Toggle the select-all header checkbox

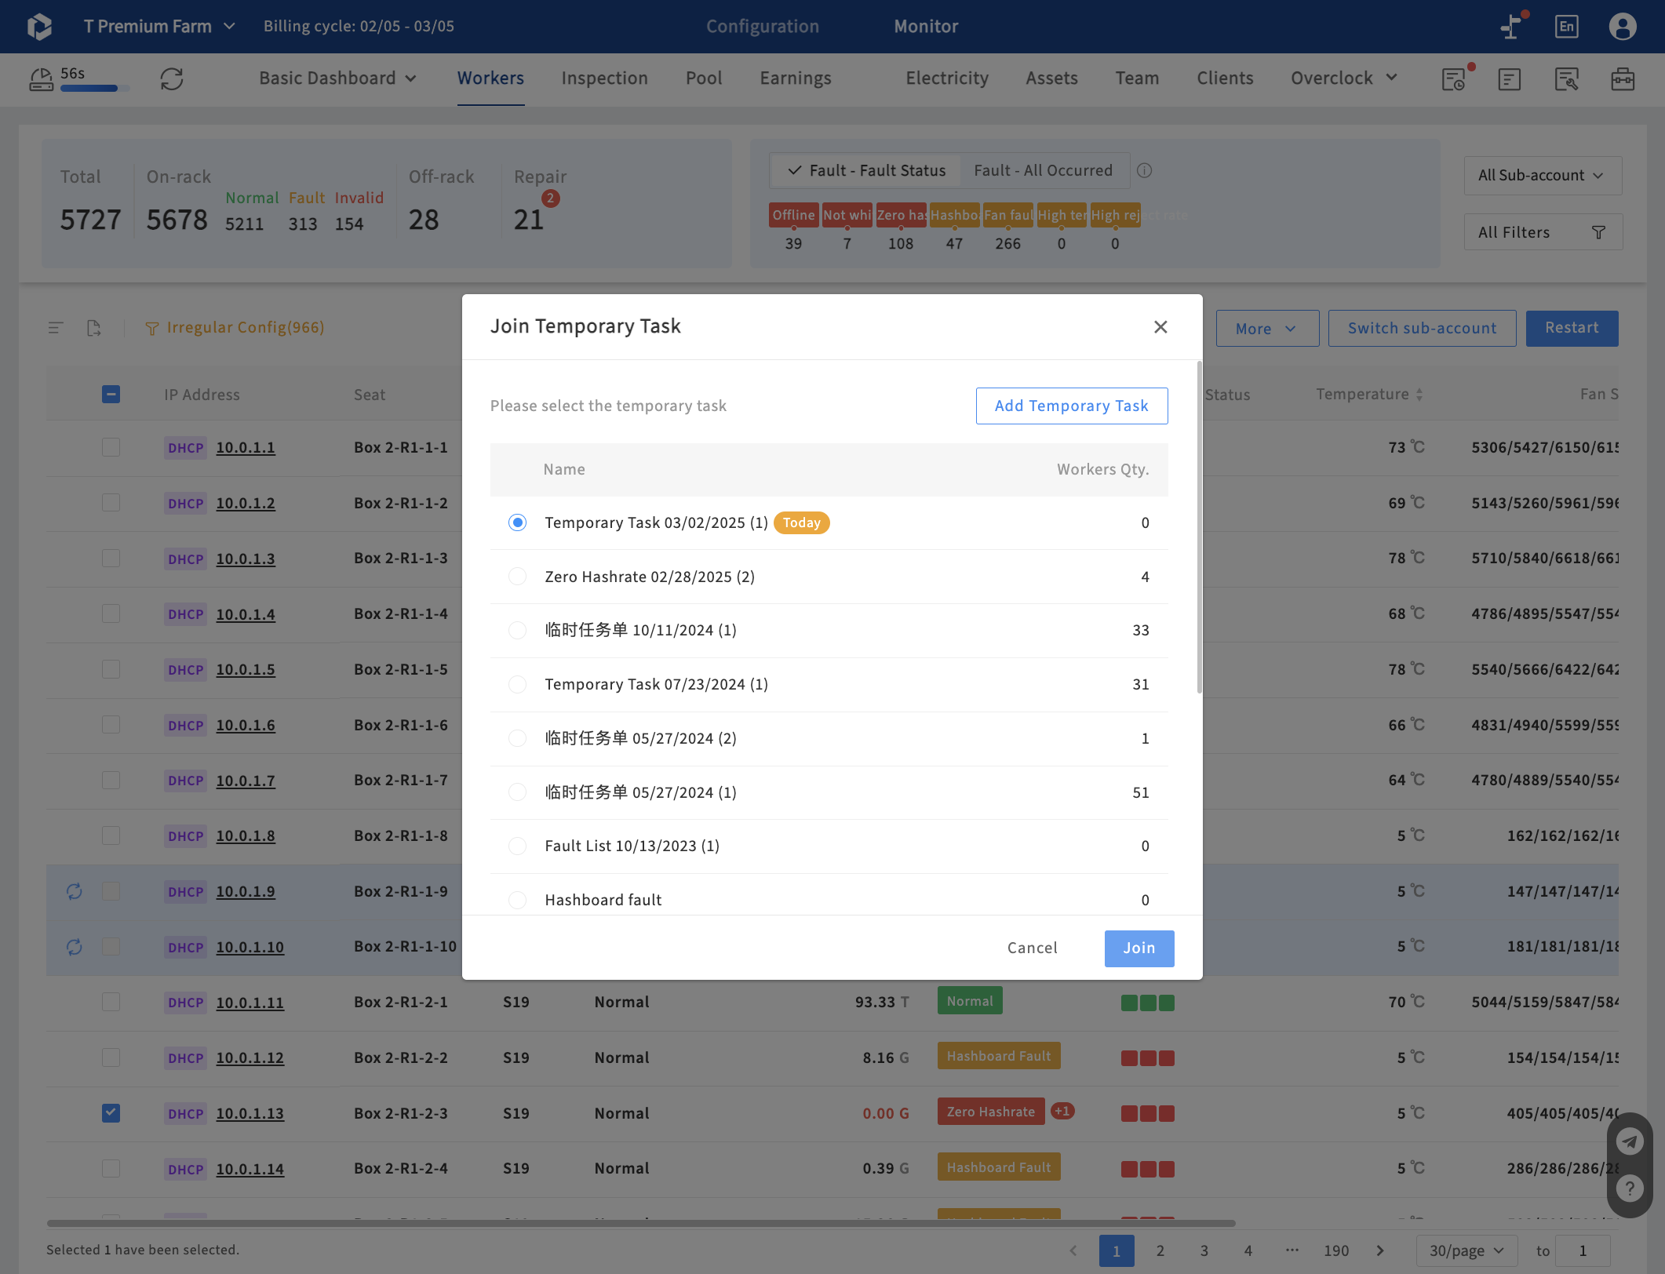point(111,394)
